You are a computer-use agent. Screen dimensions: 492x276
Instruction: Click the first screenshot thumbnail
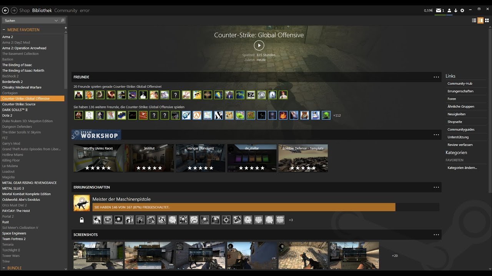click(x=98, y=255)
